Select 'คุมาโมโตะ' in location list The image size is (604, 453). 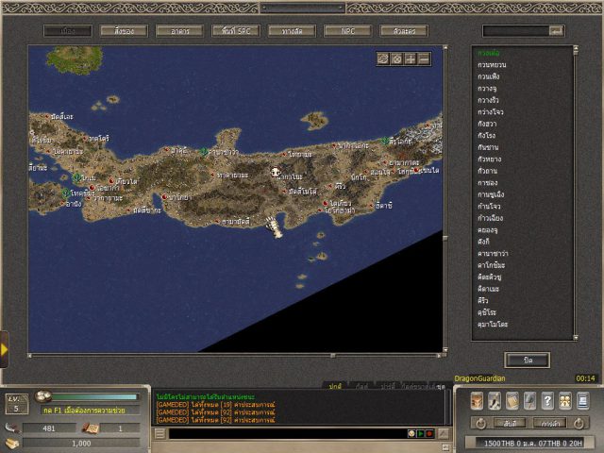[493, 324]
